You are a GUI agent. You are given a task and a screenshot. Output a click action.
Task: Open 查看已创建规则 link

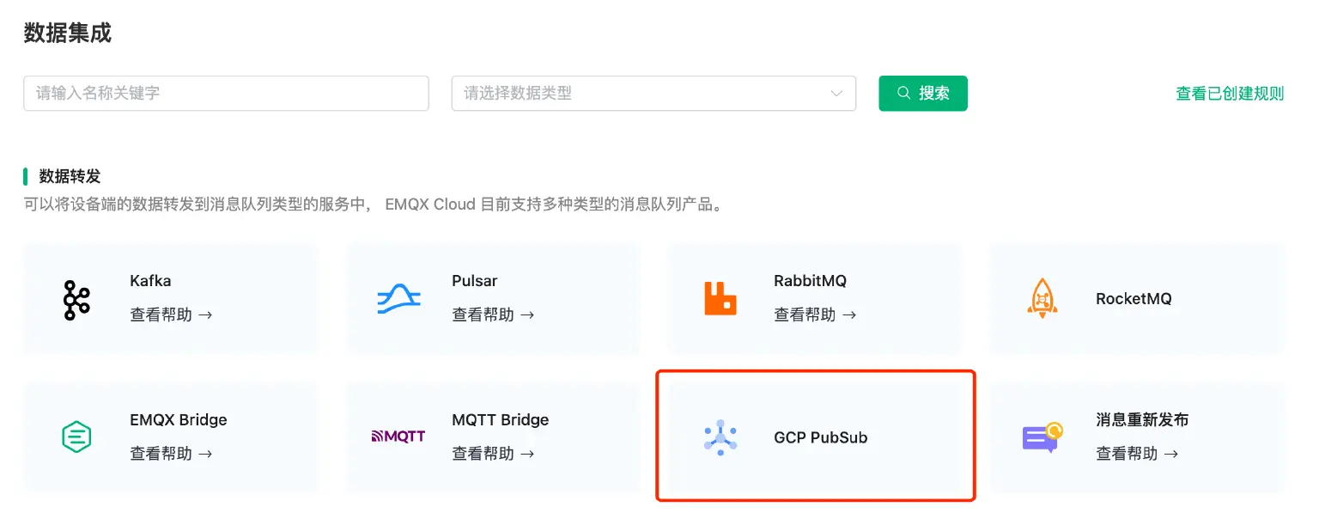[1229, 95]
